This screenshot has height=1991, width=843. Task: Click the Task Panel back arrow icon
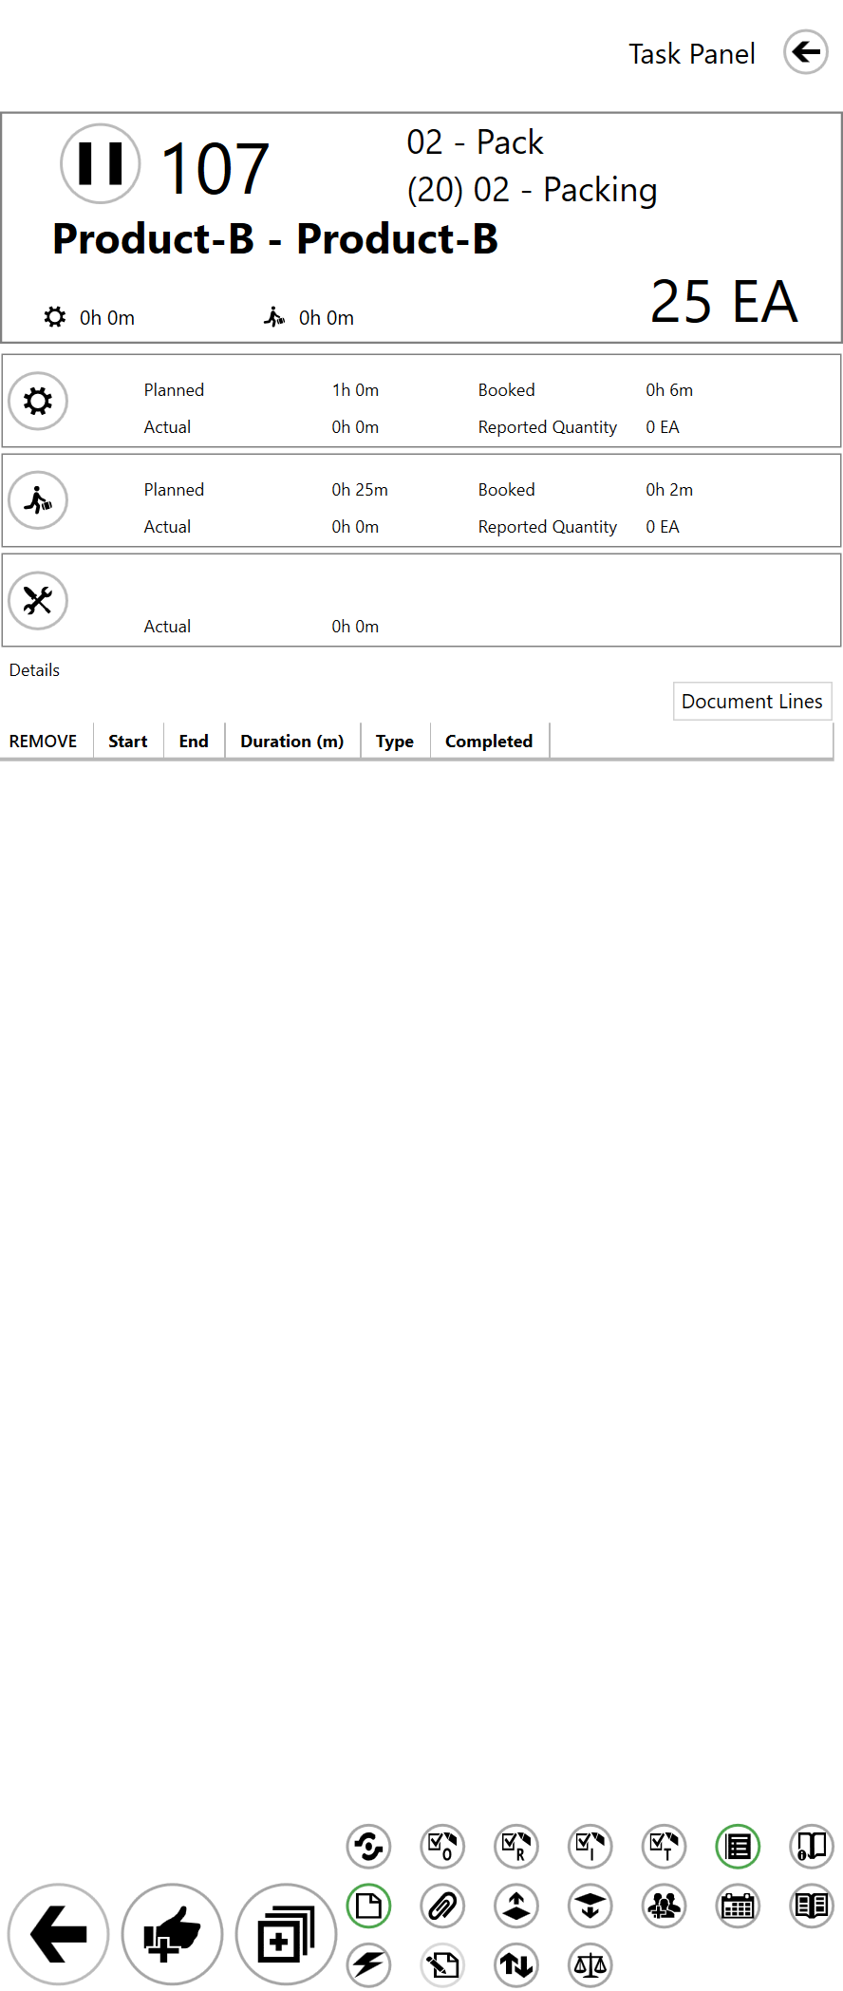click(806, 51)
